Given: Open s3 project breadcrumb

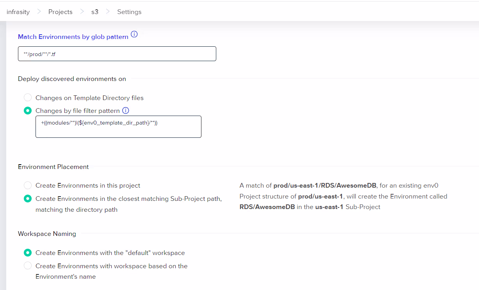Looking at the screenshot, I should [x=95, y=12].
